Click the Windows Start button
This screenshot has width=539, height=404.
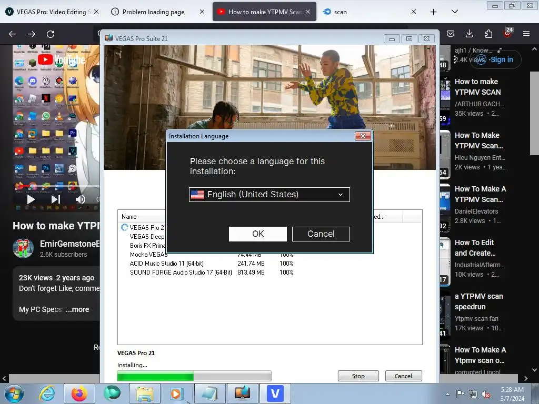[x=14, y=393]
